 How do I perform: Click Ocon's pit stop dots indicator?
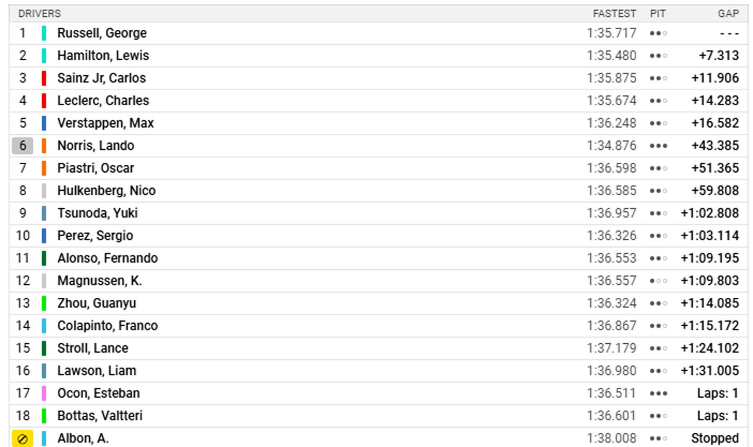[658, 393]
